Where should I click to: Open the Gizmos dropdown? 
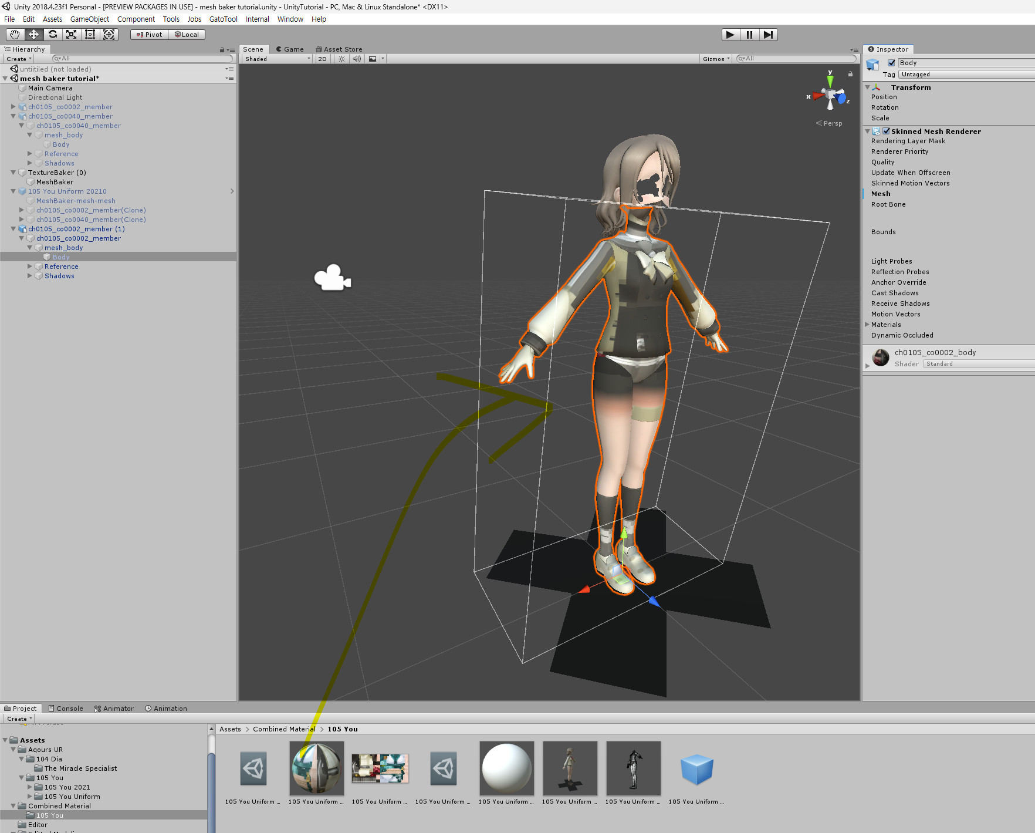pos(716,59)
